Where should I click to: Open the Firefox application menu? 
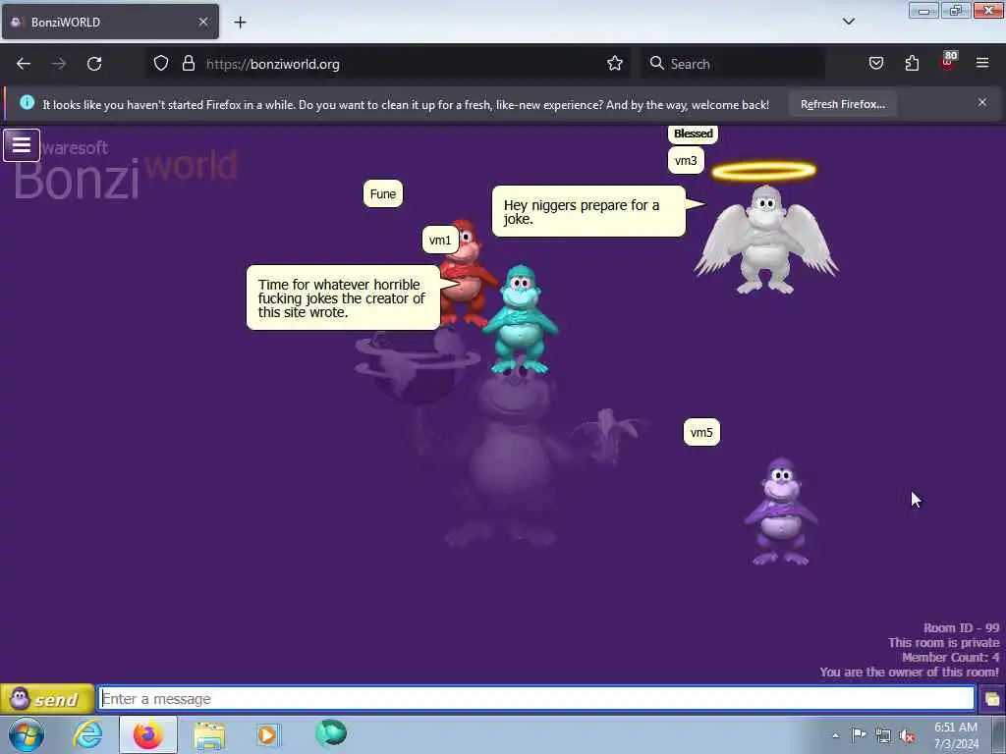pyautogui.click(x=982, y=63)
